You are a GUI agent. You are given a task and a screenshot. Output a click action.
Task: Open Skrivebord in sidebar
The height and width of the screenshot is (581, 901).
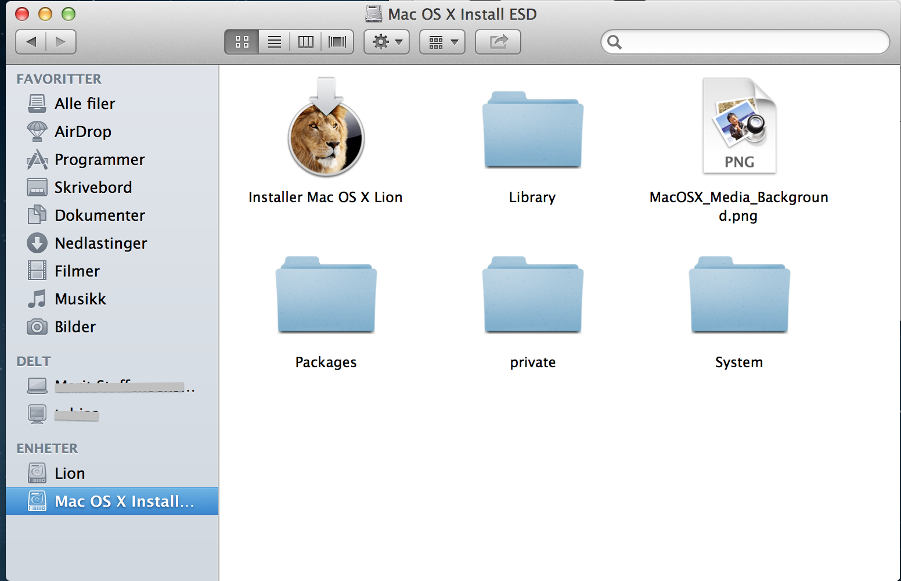pos(112,187)
